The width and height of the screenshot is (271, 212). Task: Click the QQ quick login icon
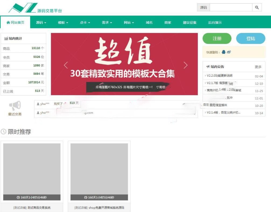tap(224, 52)
